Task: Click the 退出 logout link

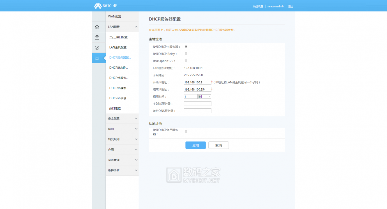Action: pyautogui.click(x=291, y=6)
